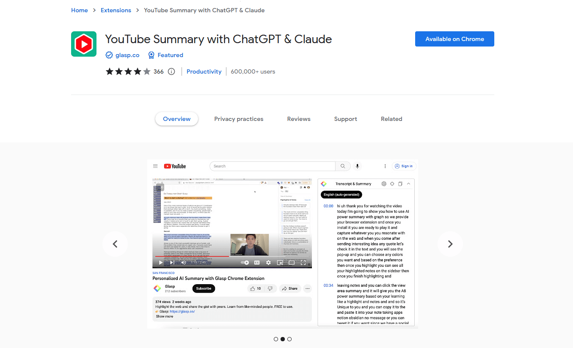Screen dimensions: 573x348
Task: Open the Privacy practices tab
Action: click(239, 119)
